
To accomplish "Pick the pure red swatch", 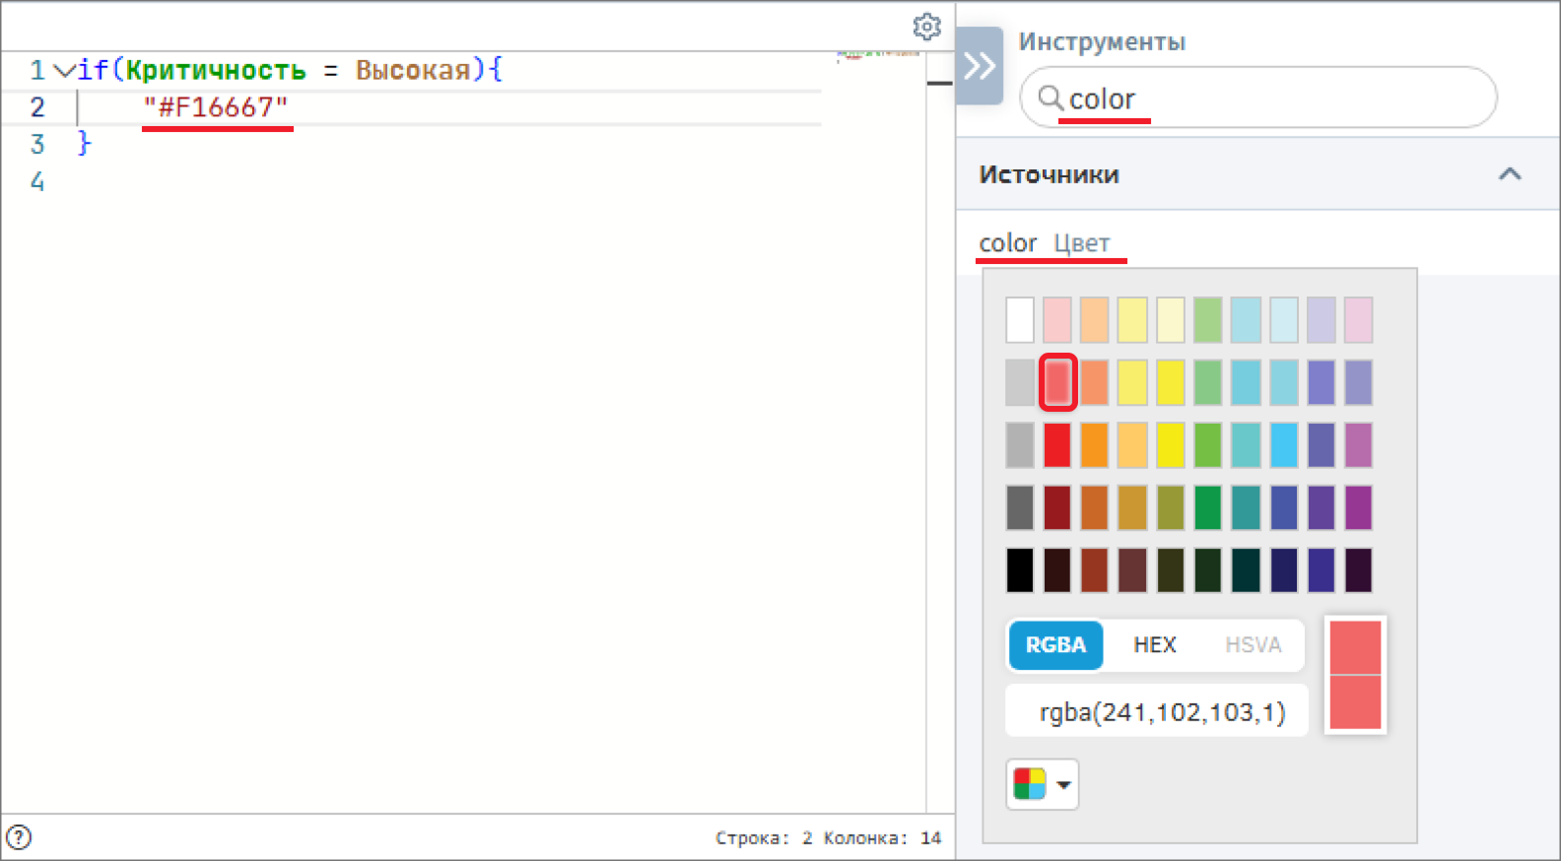I will tap(1057, 445).
